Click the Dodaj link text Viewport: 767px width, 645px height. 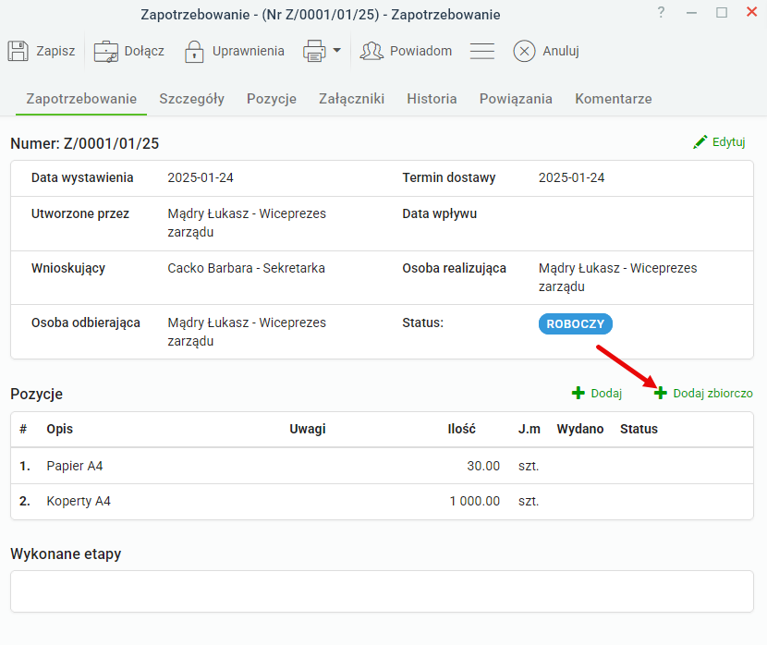point(606,393)
